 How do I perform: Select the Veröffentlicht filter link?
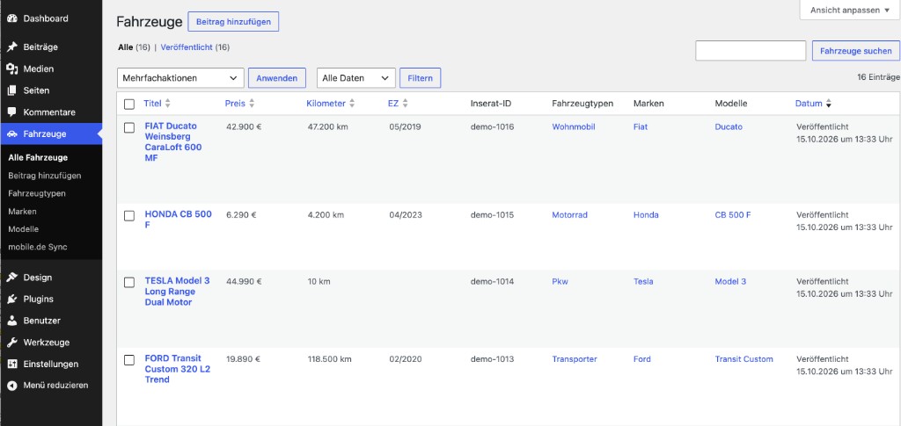coord(187,47)
